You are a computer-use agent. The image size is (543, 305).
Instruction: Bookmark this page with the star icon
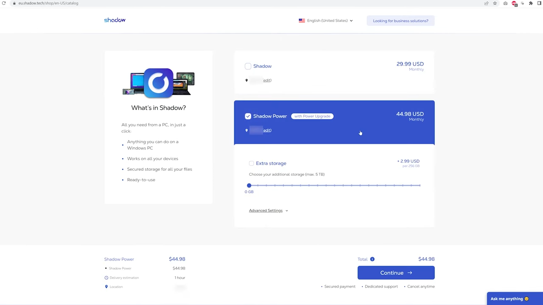(495, 3)
